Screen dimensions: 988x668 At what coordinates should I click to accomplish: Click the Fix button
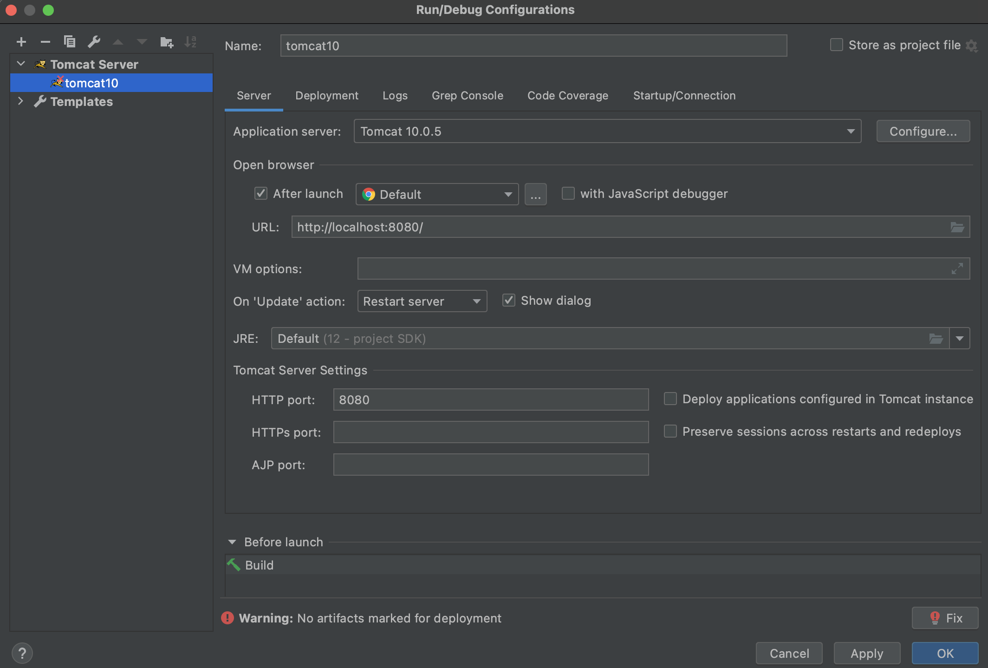pyautogui.click(x=945, y=618)
